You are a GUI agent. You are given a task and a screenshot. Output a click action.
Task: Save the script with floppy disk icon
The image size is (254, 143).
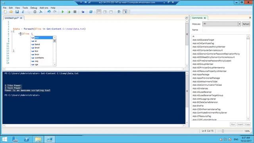coord(17,12)
